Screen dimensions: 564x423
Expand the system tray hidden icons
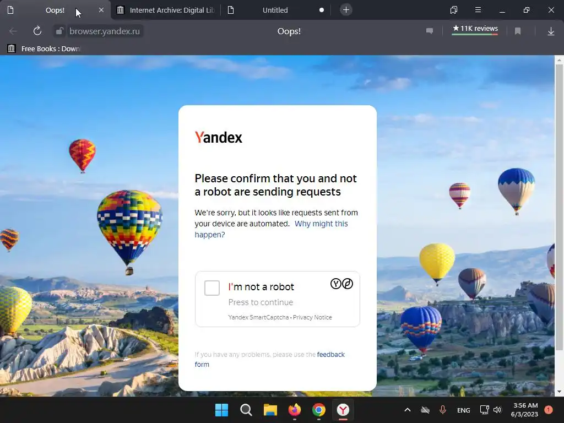(408, 410)
